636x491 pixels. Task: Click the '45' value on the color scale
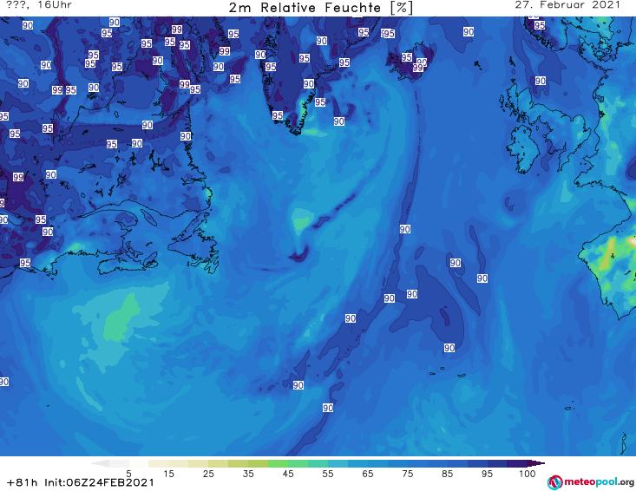coord(288,474)
